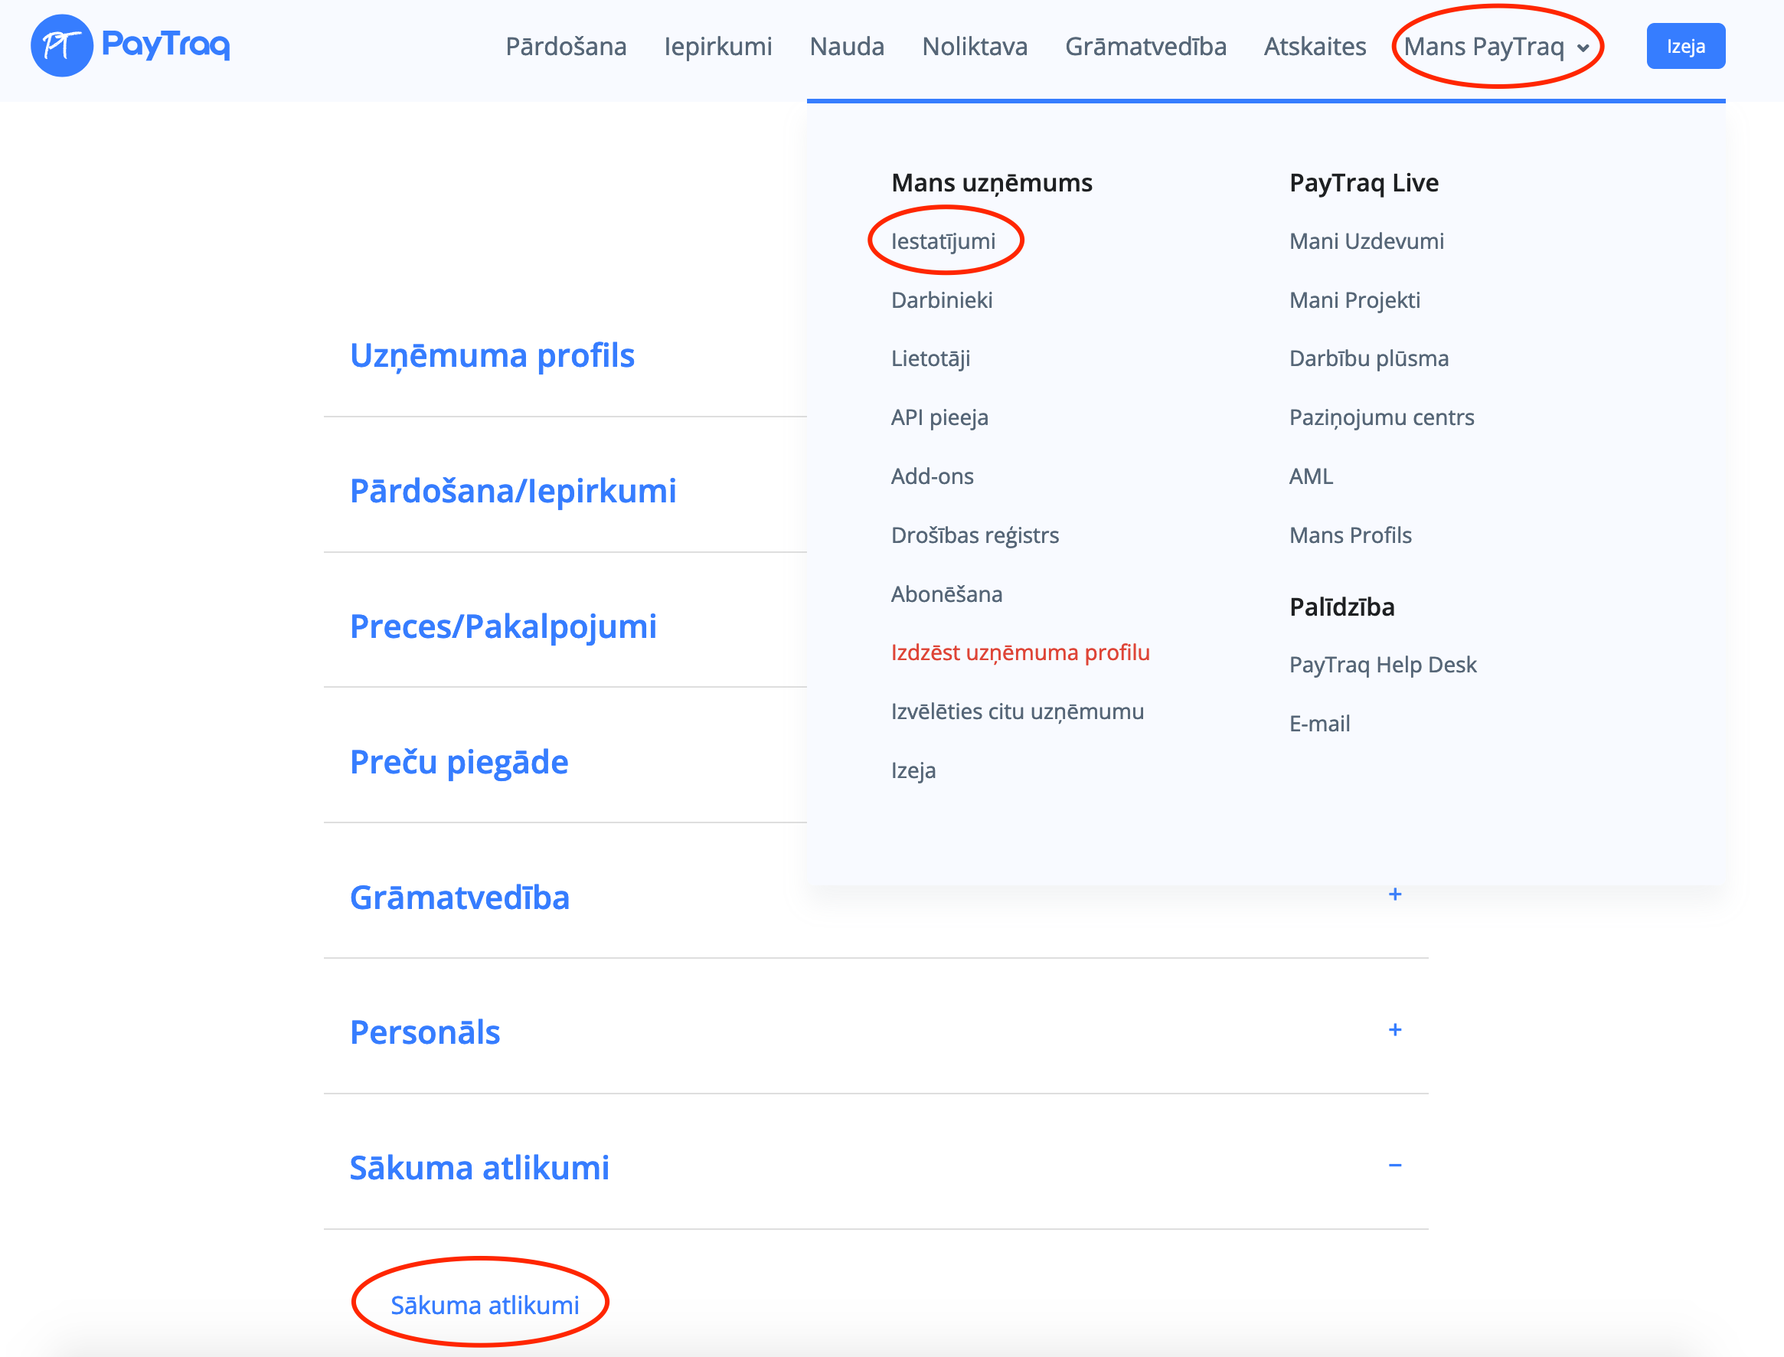
Task: Open the Noliktava top menu
Action: point(974,46)
